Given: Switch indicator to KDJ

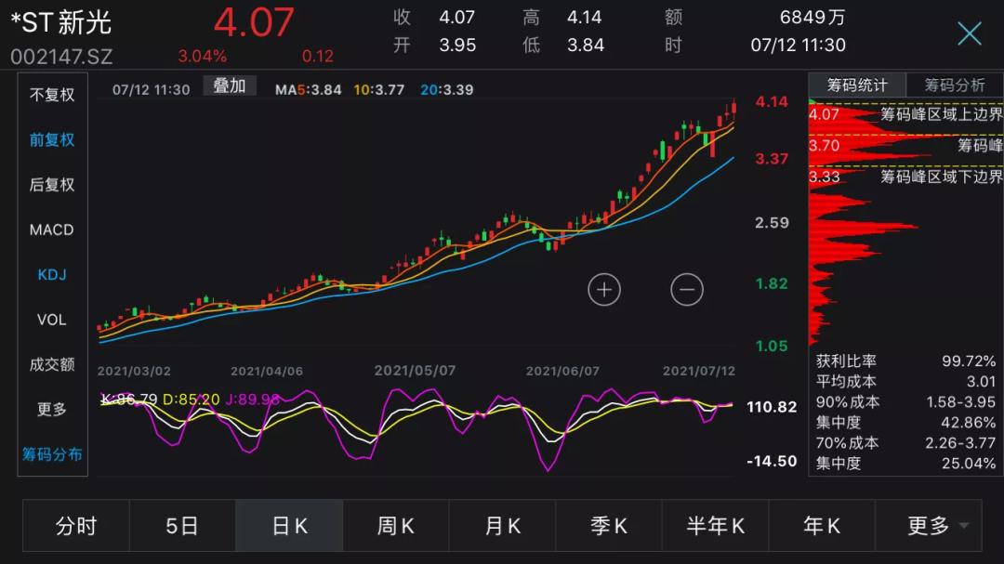Looking at the screenshot, I should (52, 275).
